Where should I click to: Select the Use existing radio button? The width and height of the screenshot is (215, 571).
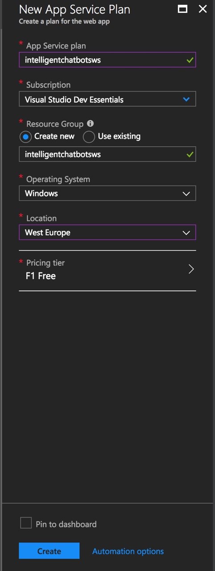click(x=89, y=137)
